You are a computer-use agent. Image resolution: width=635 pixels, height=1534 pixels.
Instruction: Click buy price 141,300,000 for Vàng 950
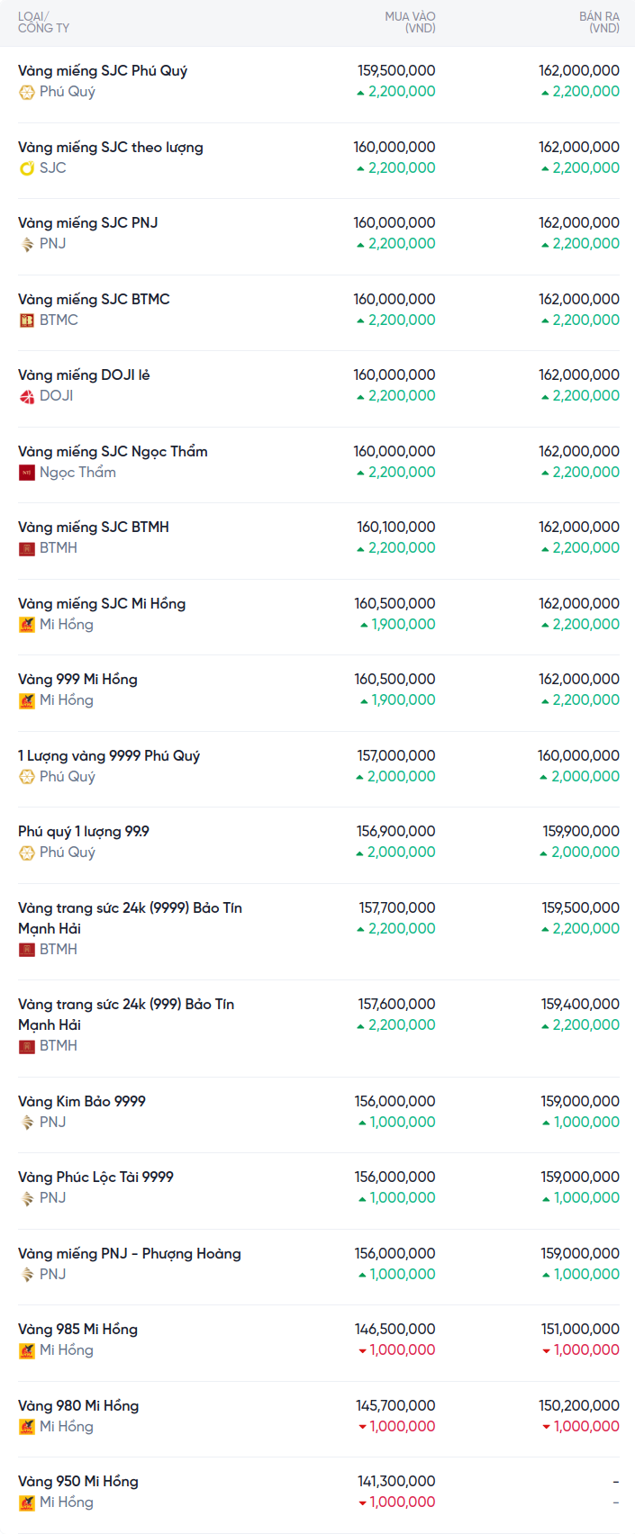click(x=395, y=1481)
